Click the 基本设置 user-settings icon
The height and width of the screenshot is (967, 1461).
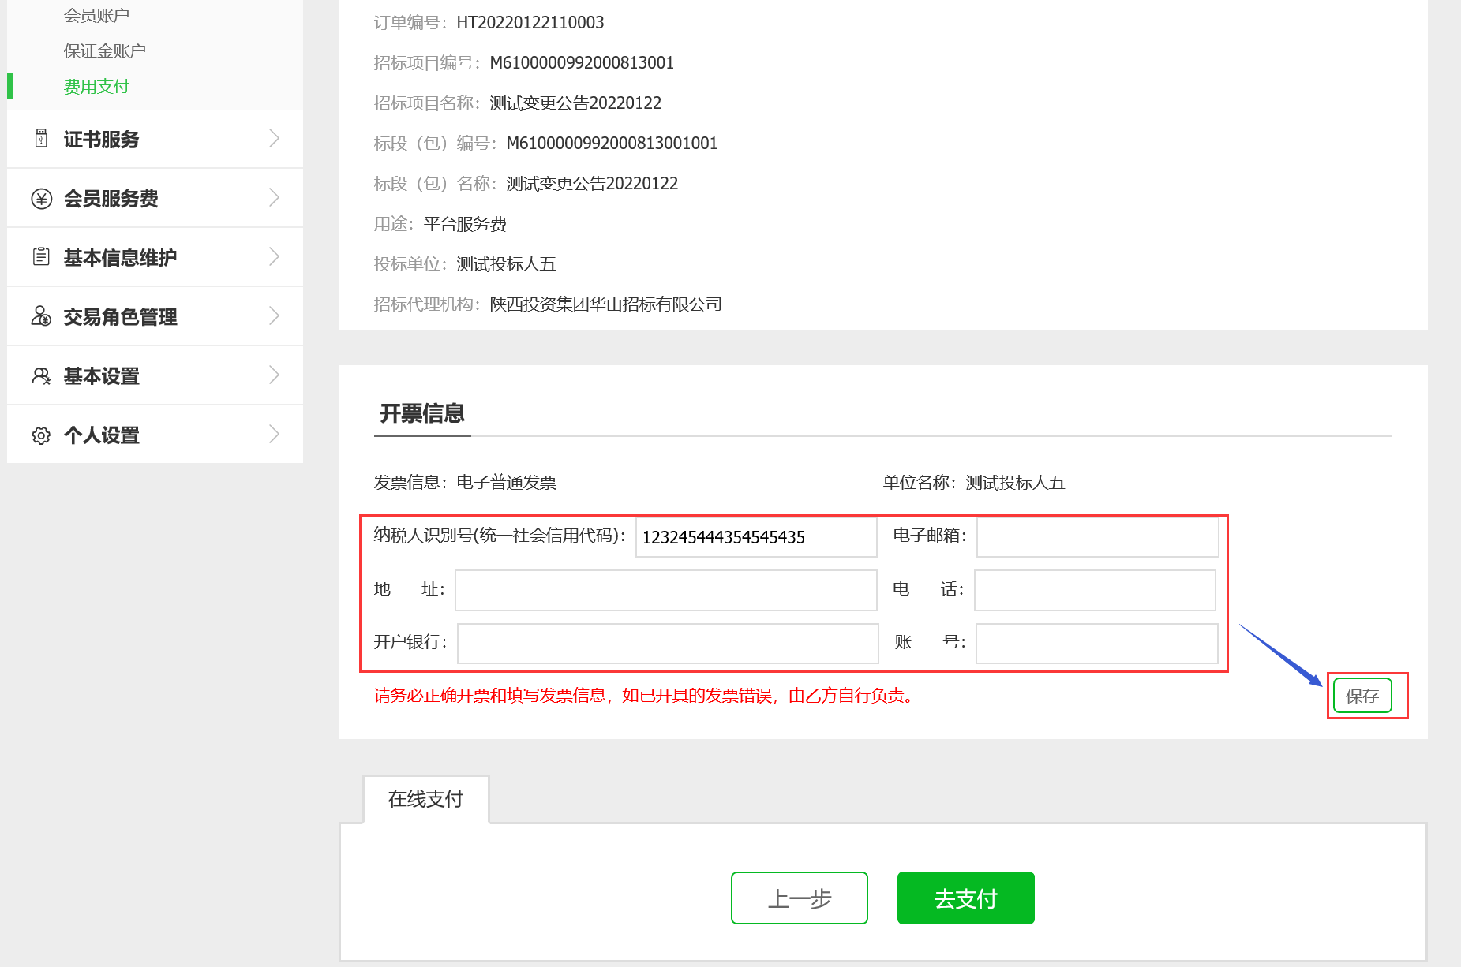tap(42, 376)
